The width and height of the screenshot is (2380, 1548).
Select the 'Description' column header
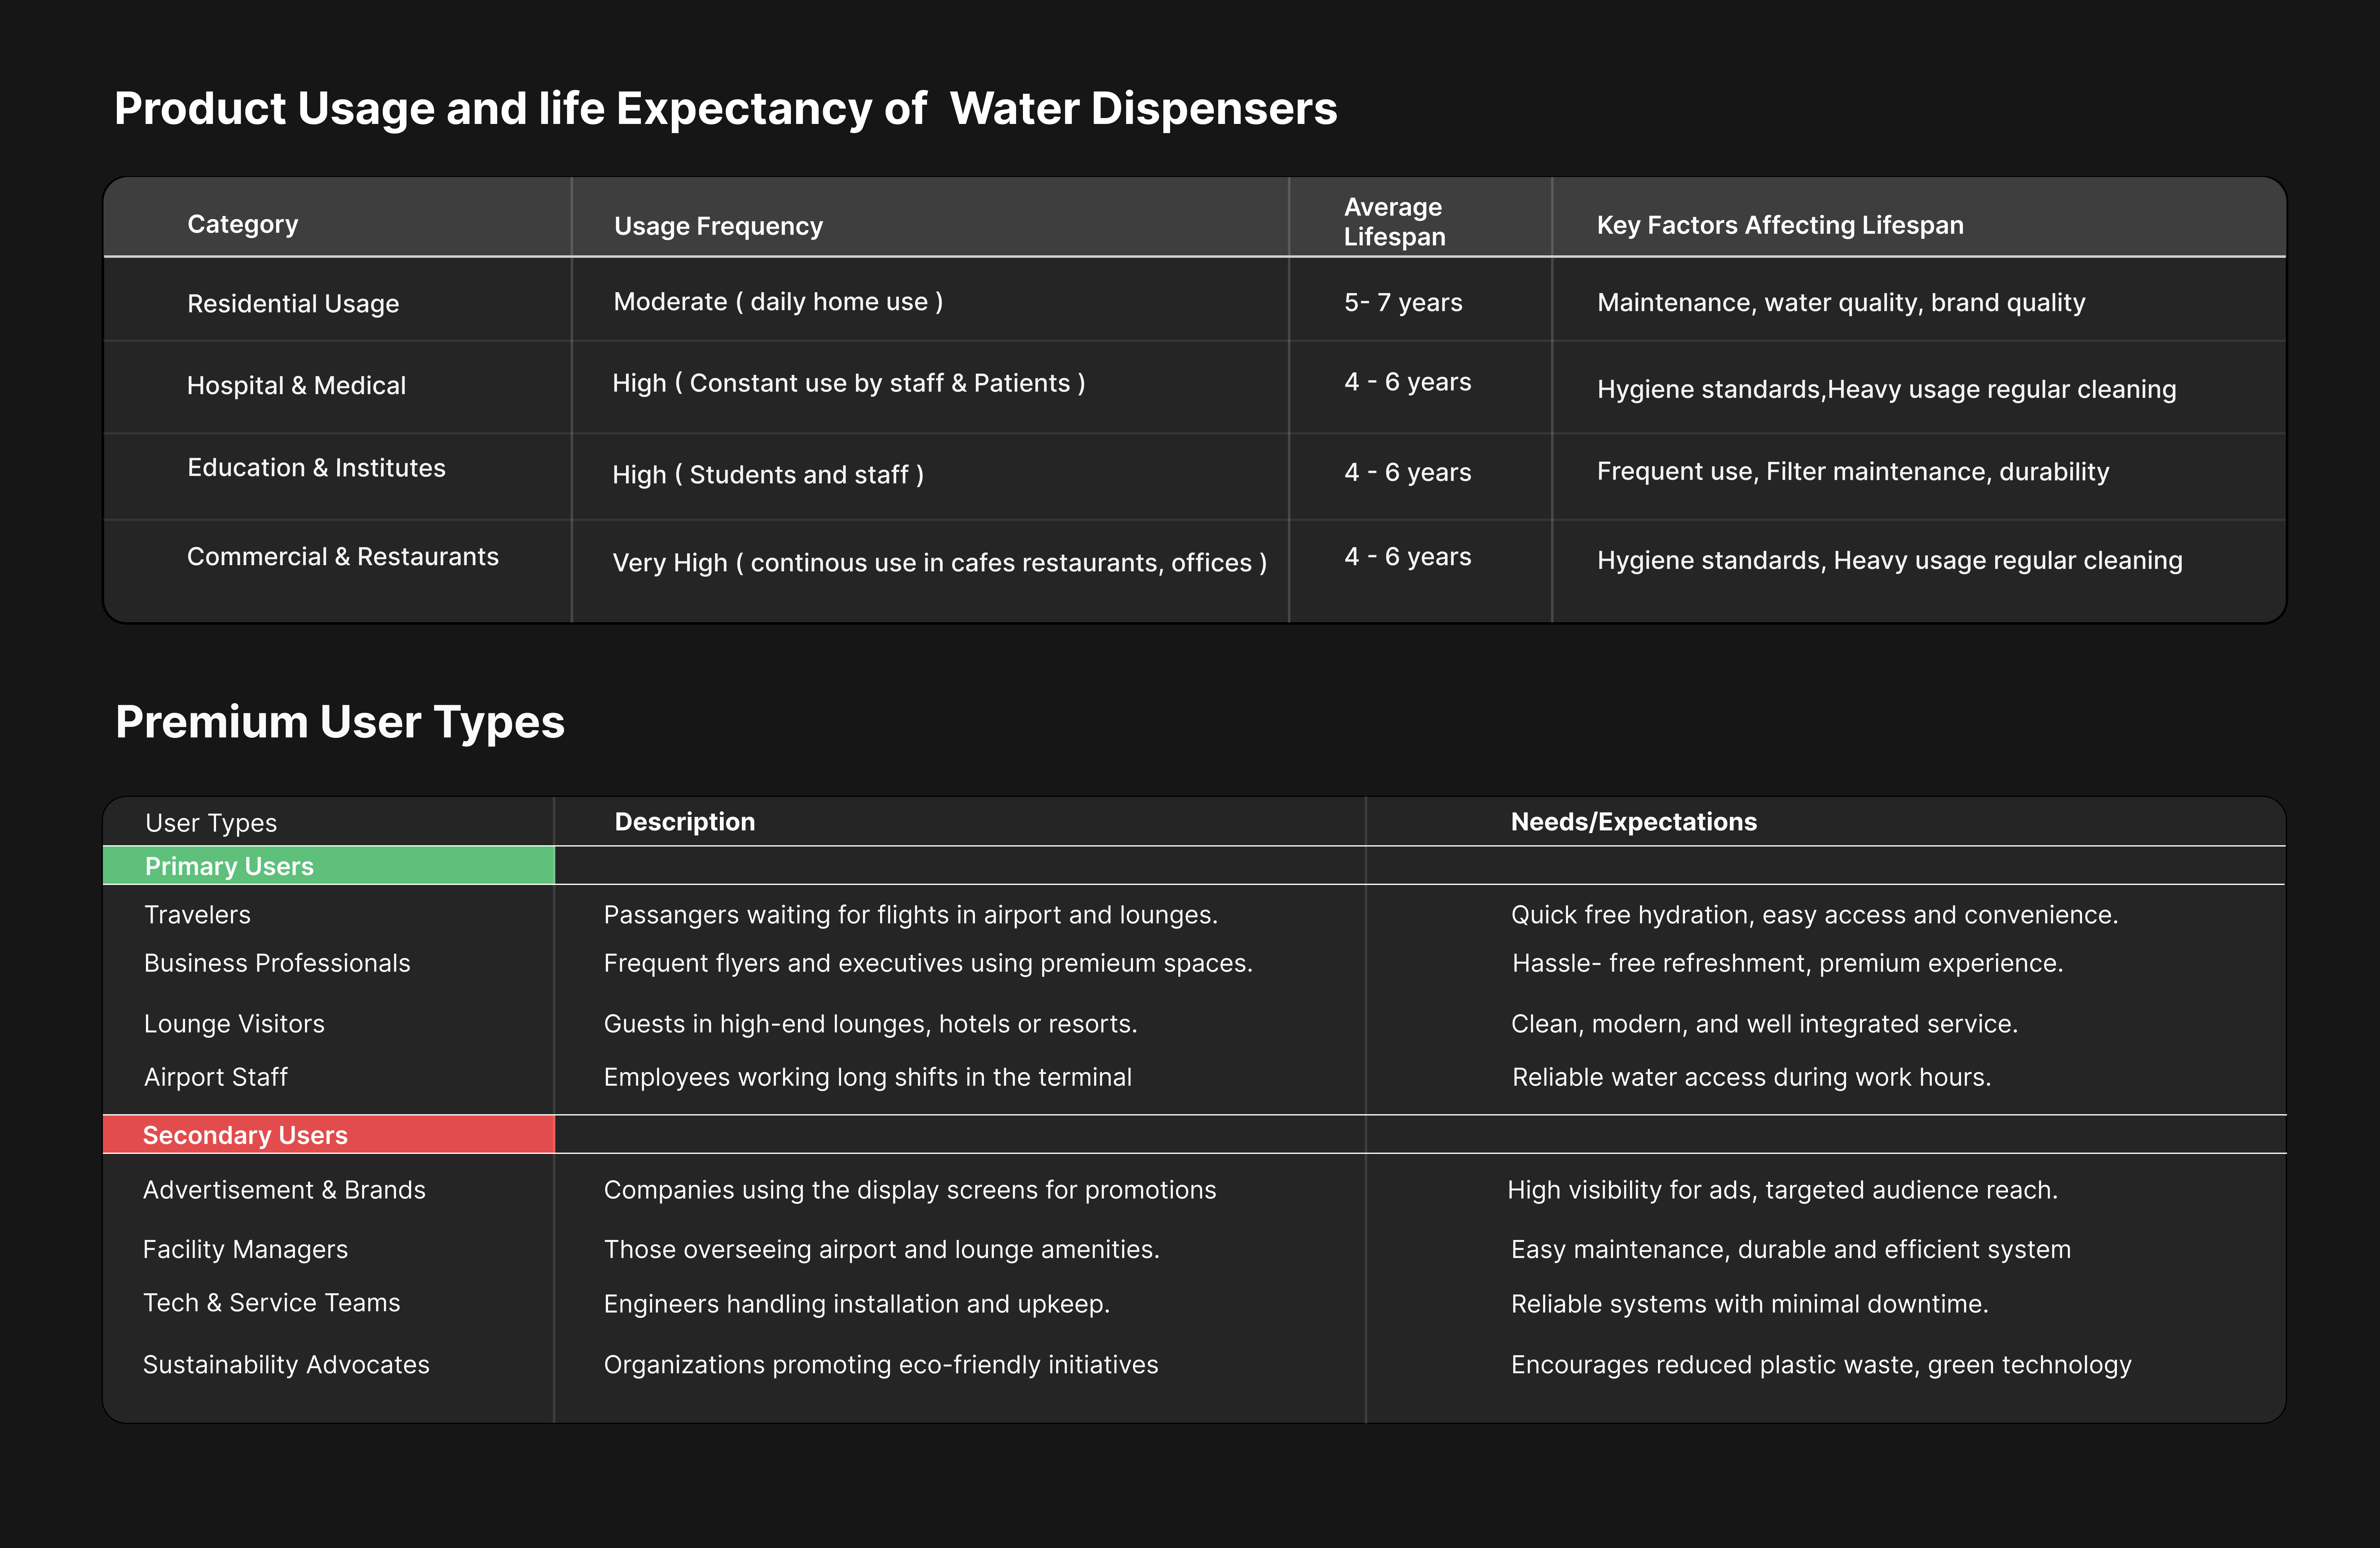point(684,822)
